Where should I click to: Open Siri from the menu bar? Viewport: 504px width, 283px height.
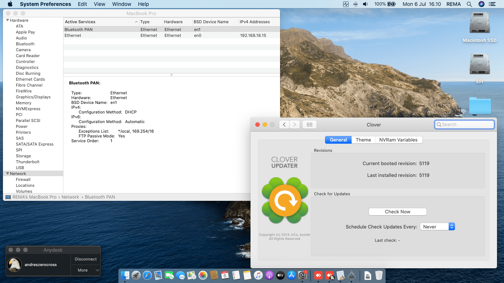coord(481,4)
